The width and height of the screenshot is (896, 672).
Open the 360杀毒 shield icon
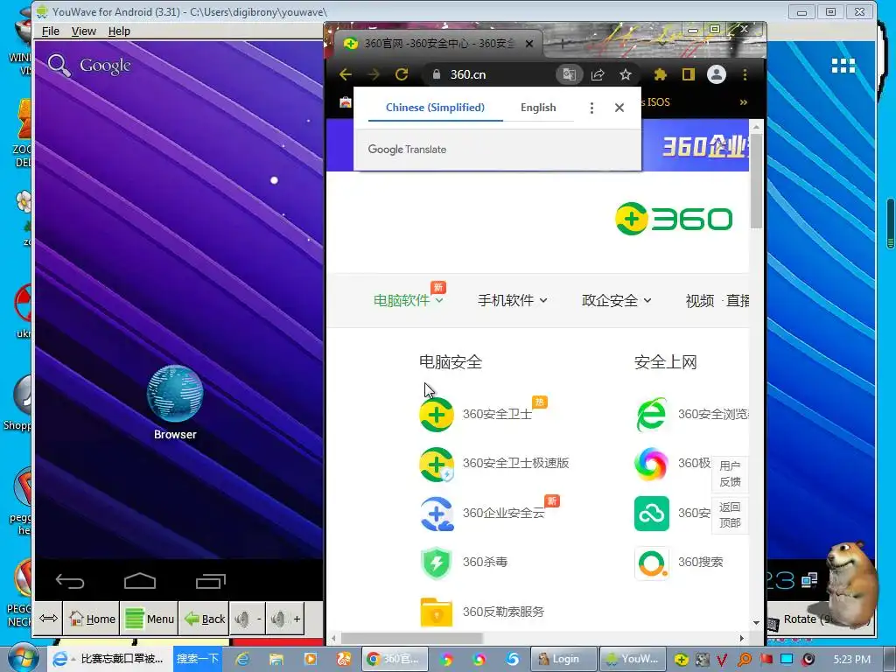(x=437, y=563)
